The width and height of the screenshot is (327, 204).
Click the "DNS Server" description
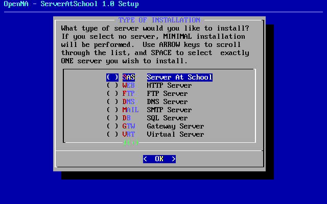click(x=167, y=102)
